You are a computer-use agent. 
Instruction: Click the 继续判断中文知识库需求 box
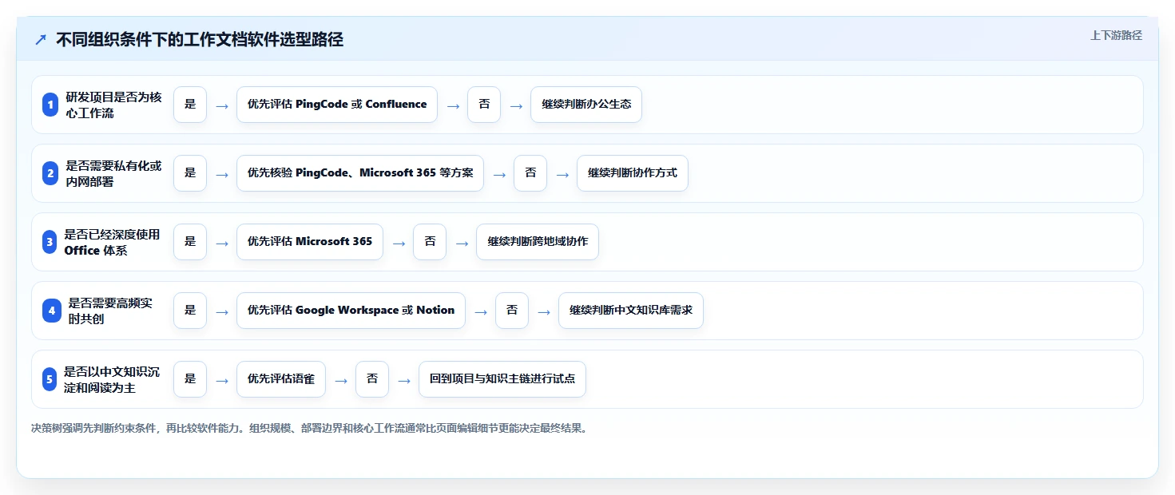631,311
